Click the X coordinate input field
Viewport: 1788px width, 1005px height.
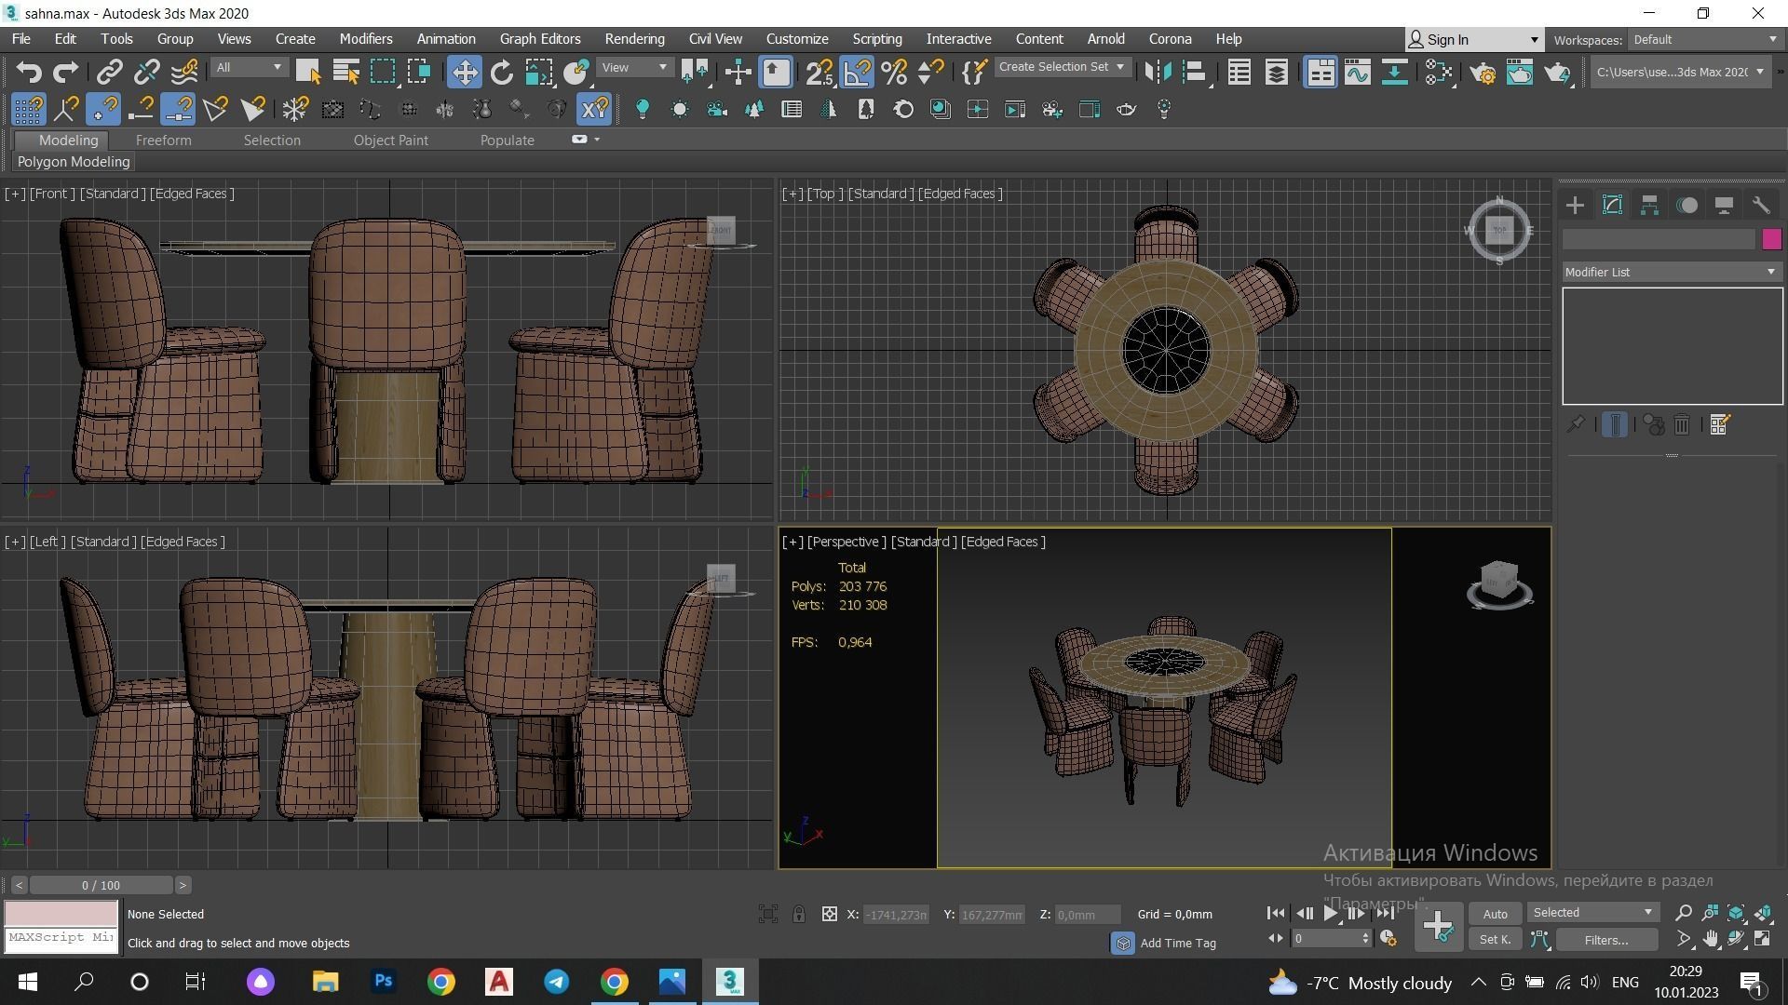[896, 915]
